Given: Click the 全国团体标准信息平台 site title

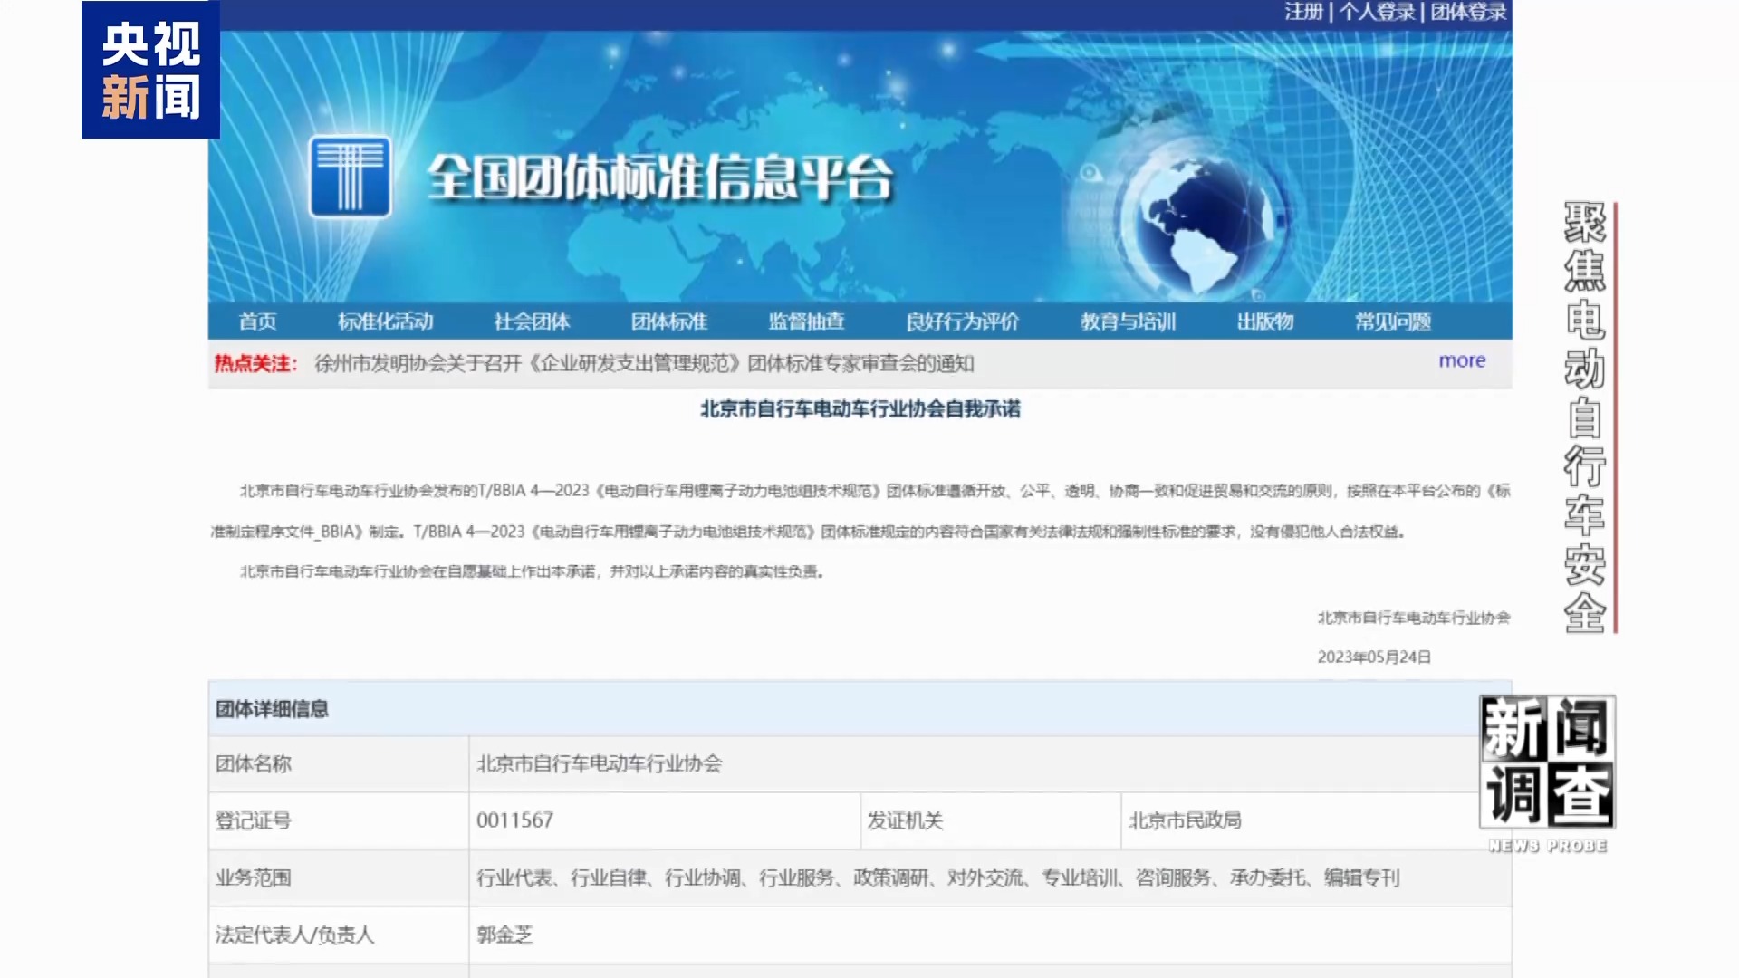Looking at the screenshot, I should 659,177.
